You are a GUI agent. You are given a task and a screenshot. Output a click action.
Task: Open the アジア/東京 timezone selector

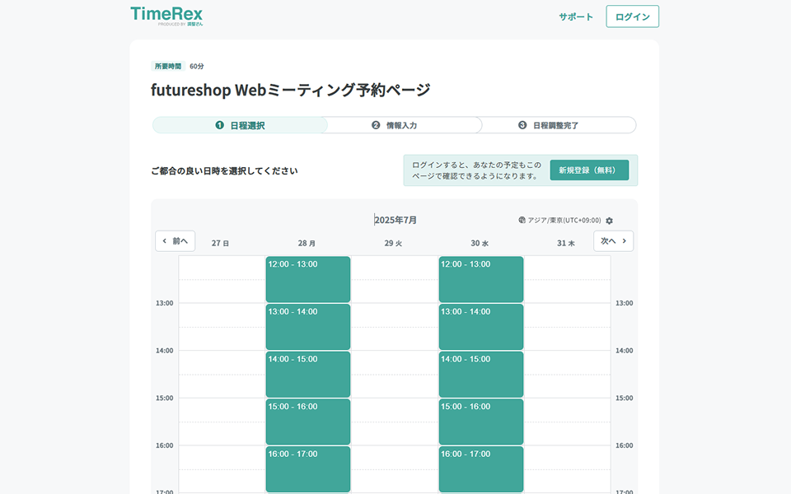564,221
